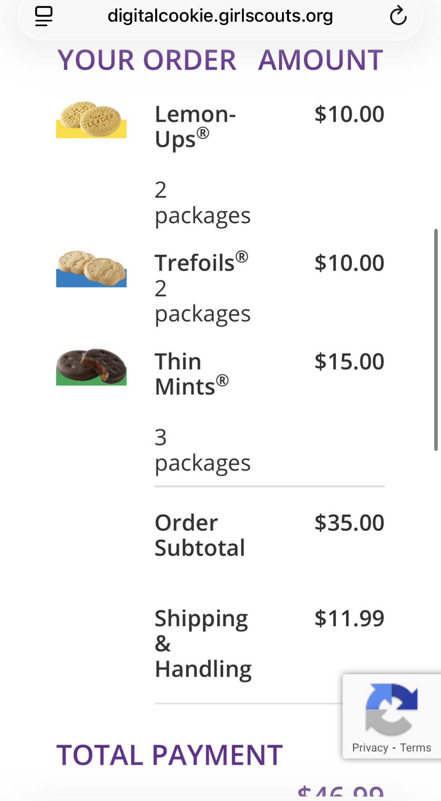
Task: Click the Lemon-Ups product name
Action: click(x=195, y=127)
